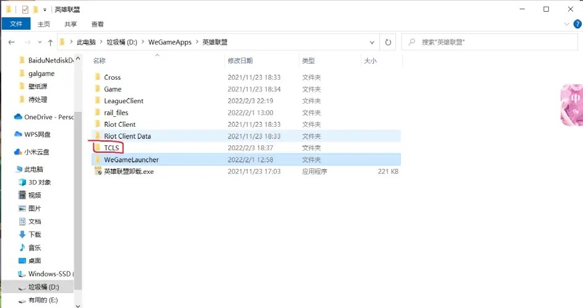The height and width of the screenshot is (308, 583).
Task: Select the WeGameLauncher folder icon
Action: click(97, 160)
